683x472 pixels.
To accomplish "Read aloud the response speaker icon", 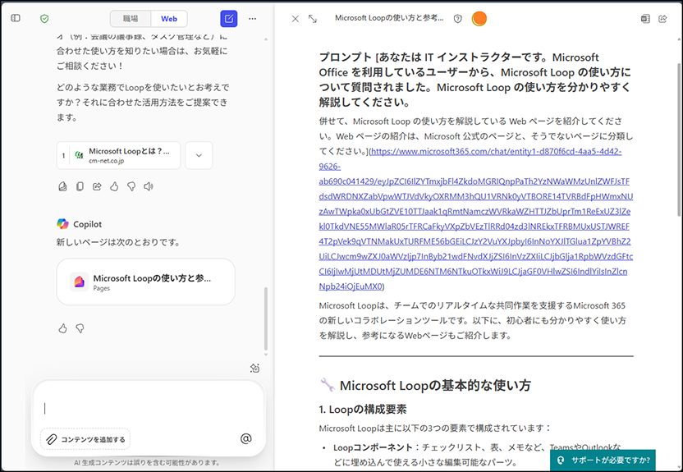I will pyautogui.click(x=149, y=186).
